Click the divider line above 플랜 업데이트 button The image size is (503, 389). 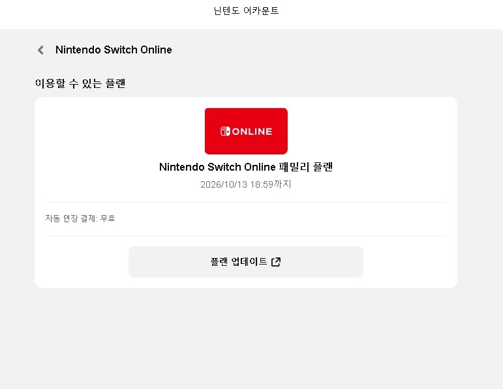click(246, 235)
